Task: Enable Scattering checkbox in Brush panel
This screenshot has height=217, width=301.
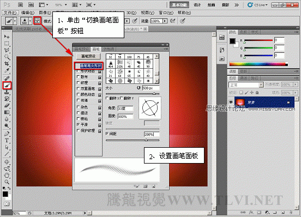Action: pyautogui.click(x=78, y=77)
